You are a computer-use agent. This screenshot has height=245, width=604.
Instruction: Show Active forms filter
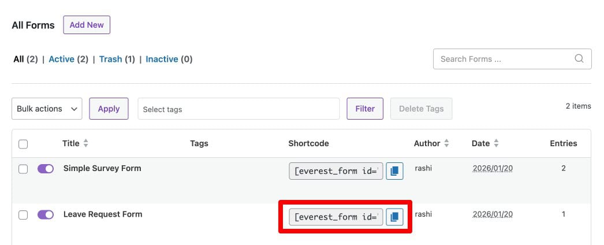(x=69, y=60)
